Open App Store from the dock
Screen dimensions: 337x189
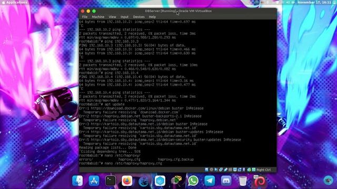[94, 181]
